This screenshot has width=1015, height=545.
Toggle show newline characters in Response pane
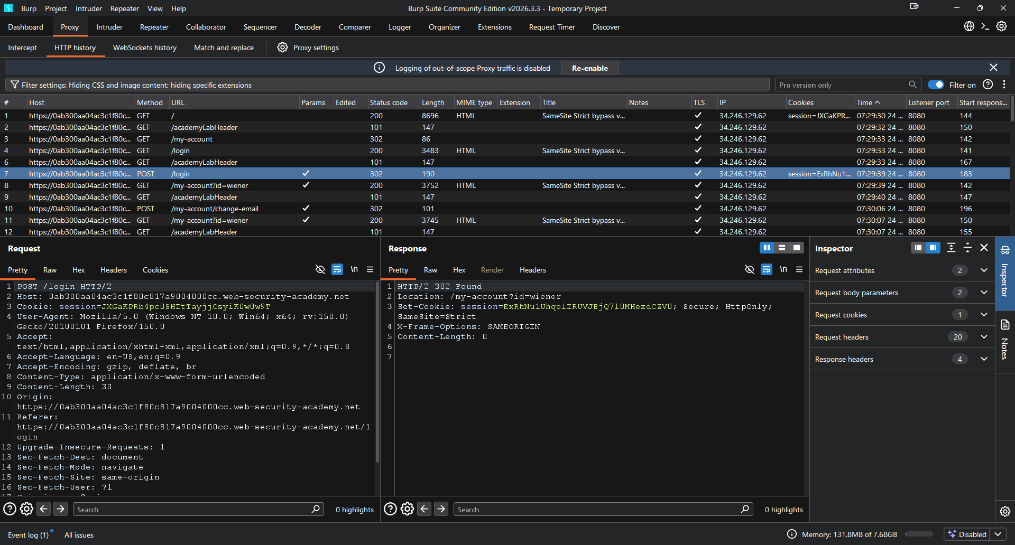(x=783, y=269)
